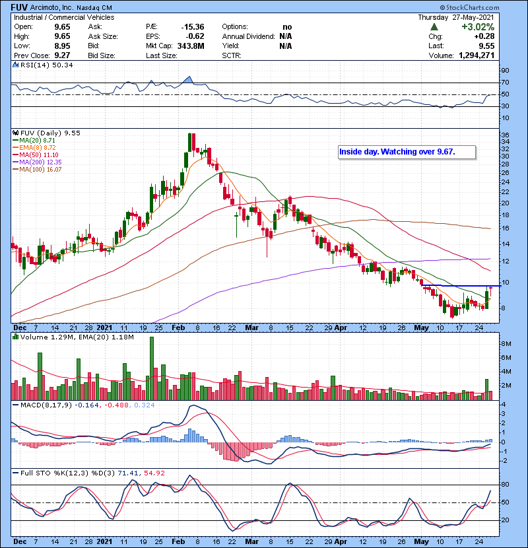The image size is (528, 548).
Task: Click the Thursday 27-May-2021 date label
Action: click(x=456, y=17)
